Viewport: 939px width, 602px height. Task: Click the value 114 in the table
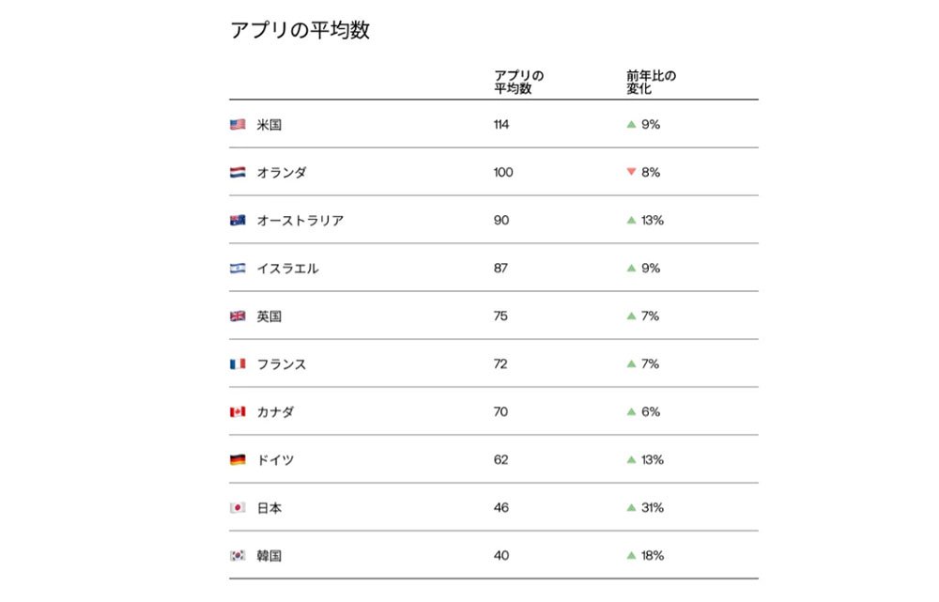click(x=501, y=125)
